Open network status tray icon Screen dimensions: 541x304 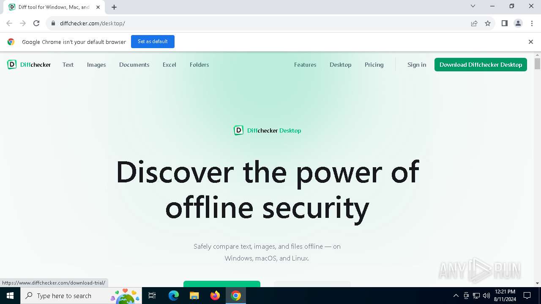[476, 296]
